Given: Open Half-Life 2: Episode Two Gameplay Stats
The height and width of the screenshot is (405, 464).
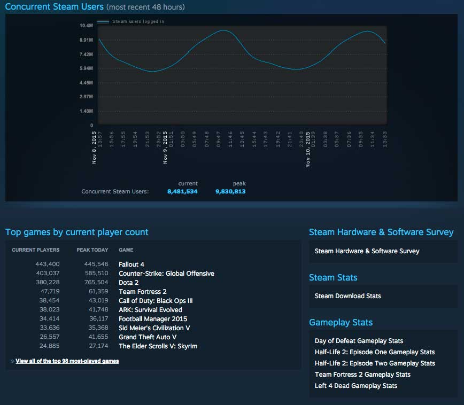Looking at the screenshot, I should [x=374, y=363].
